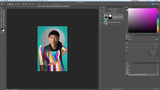Select the circular layer mask thumbnail
Viewport: 160px width, 90px height.
(x=110, y=17)
